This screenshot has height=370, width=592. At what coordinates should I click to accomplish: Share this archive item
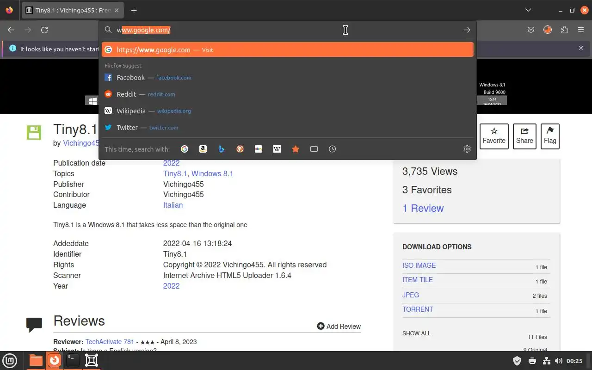tap(524, 136)
